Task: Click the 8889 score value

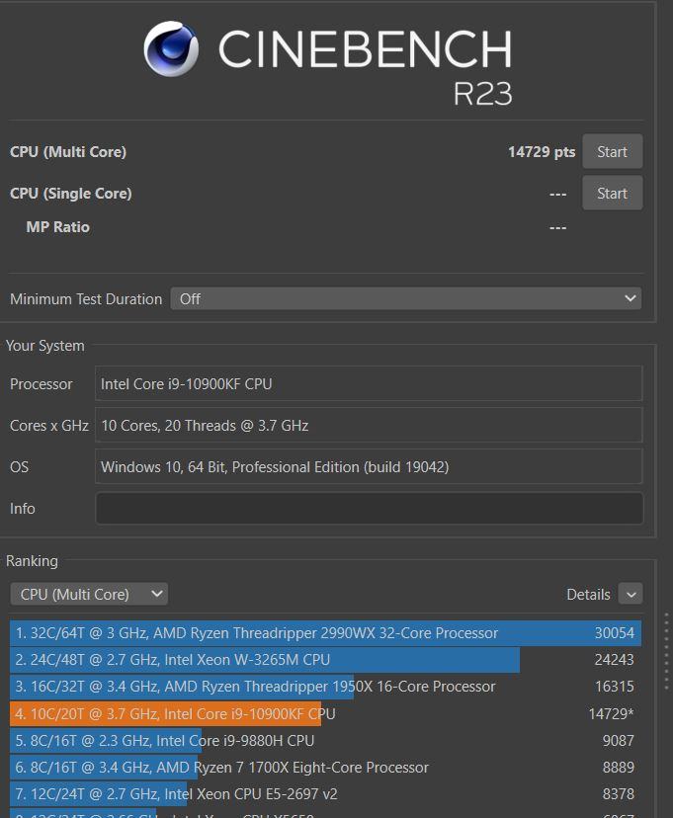Action: coord(619,768)
